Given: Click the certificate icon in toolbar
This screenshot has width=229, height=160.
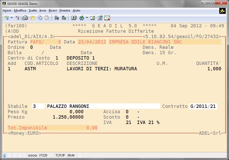Looking at the screenshot, I should (x=107, y=18).
